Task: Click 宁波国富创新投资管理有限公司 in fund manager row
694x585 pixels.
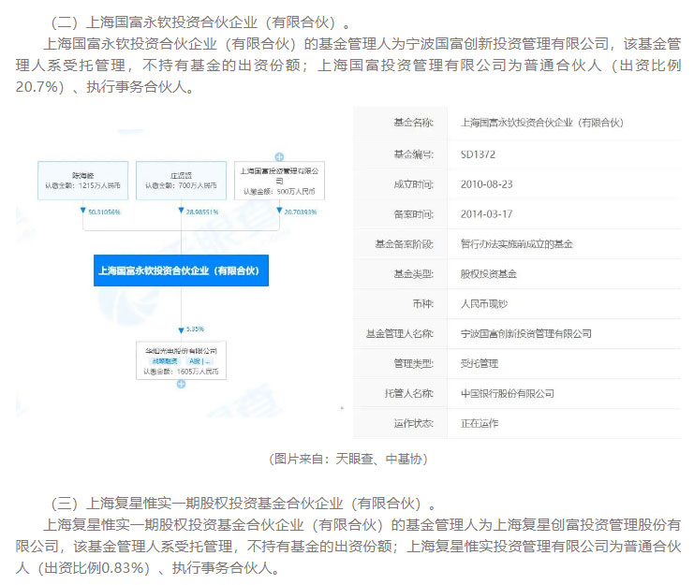Action: click(x=526, y=333)
